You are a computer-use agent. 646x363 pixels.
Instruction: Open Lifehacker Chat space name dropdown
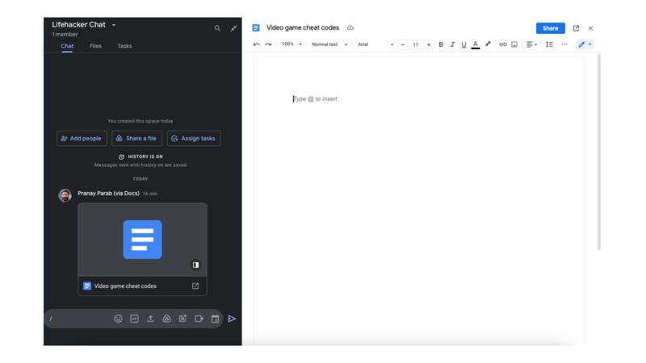pos(114,25)
